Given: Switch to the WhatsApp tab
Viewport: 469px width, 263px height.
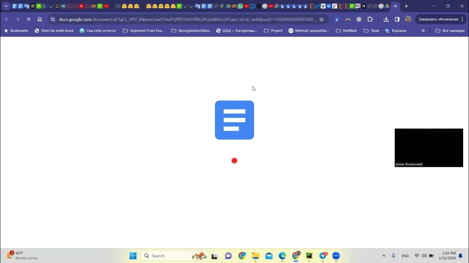Looking at the screenshot, I should (x=240, y=6).
